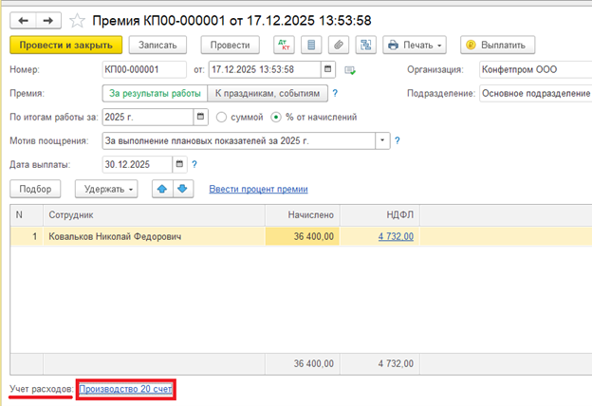This screenshot has height=406, width=592.
Task: Select the row number 1 cell
Action: coord(27,236)
